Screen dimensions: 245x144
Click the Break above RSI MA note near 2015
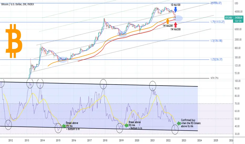pyautogui.click(x=73, y=126)
